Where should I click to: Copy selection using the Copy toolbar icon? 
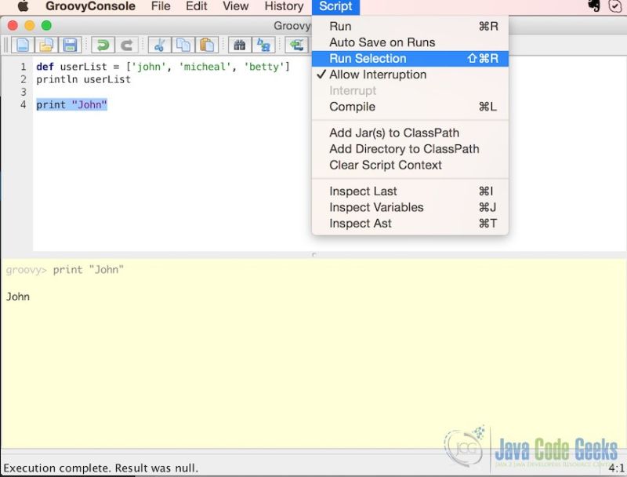[183, 45]
